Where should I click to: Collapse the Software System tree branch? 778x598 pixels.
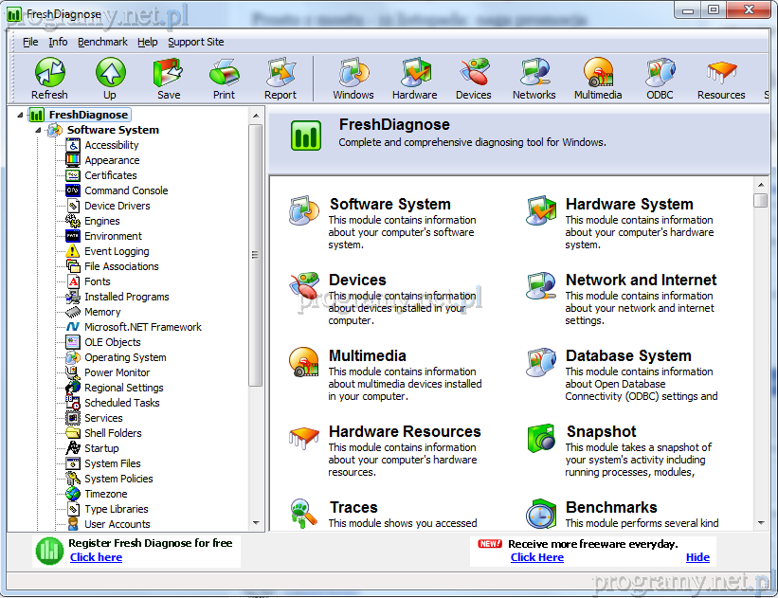click(39, 130)
